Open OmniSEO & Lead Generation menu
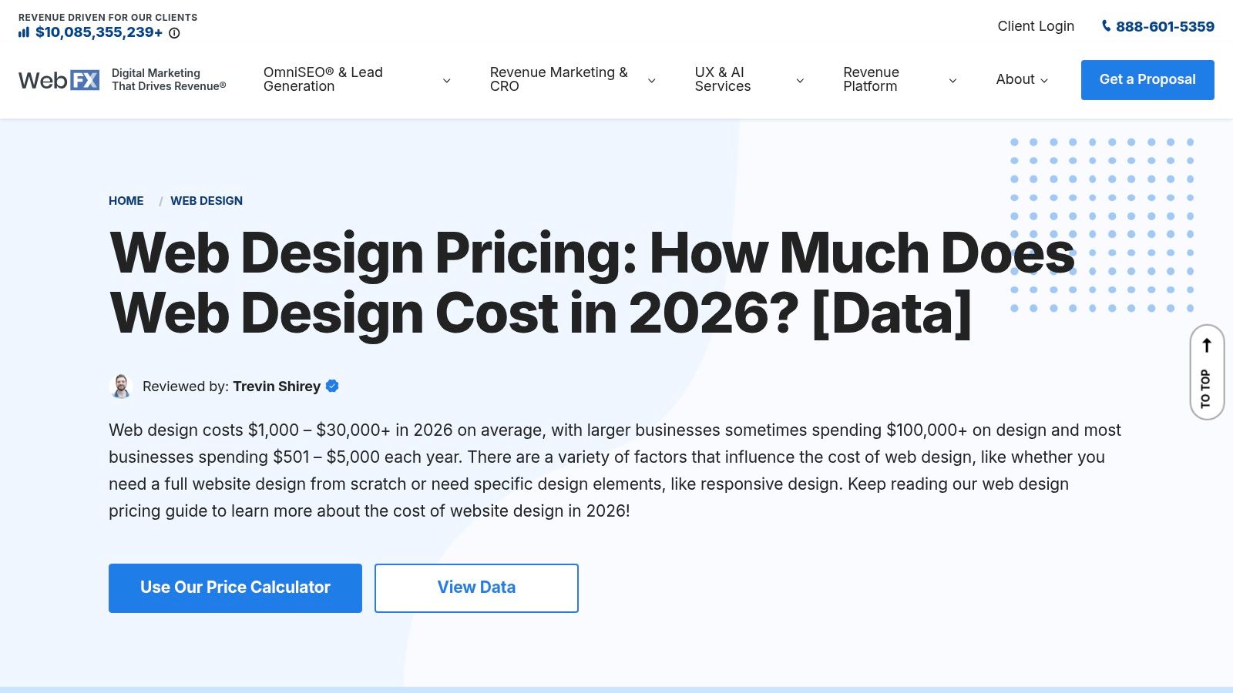This screenshot has width=1233, height=693. point(323,79)
